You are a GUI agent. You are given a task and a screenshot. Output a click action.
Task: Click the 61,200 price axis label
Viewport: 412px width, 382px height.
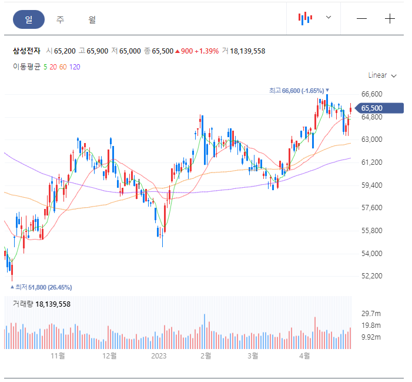tap(372, 162)
